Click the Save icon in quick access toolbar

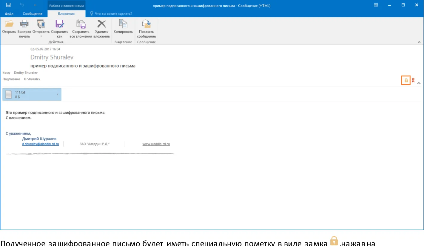pyautogui.click(x=8, y=5)
